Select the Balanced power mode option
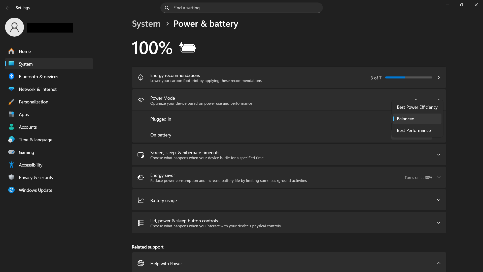The height and width of the screenshot is (272, 483). (x=405, y=119)
